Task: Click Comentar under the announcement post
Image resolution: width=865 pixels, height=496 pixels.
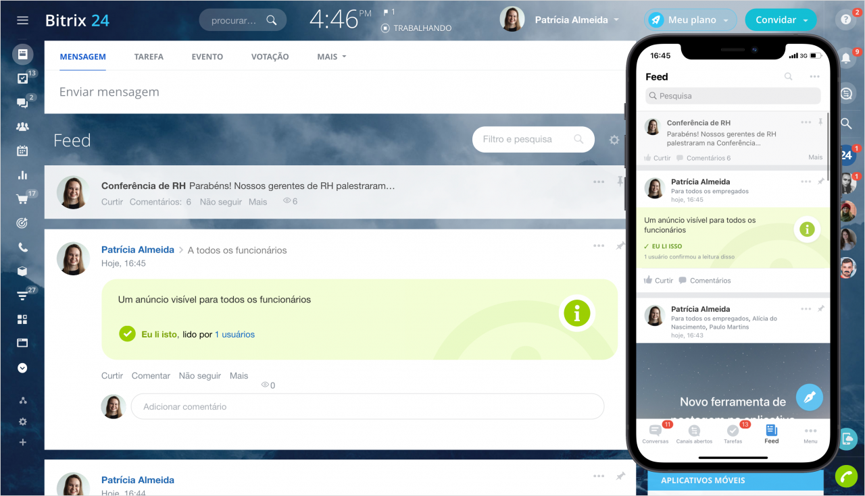Action: (x=151, y=376)
